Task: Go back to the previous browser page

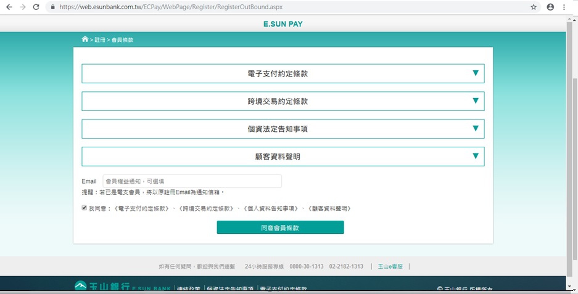Action: click(x=9, y=7)
